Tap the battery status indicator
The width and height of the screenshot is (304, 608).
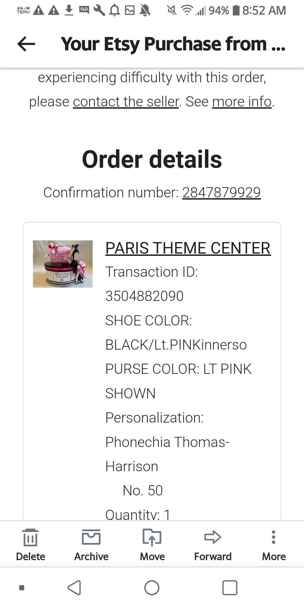pos(237,11)
